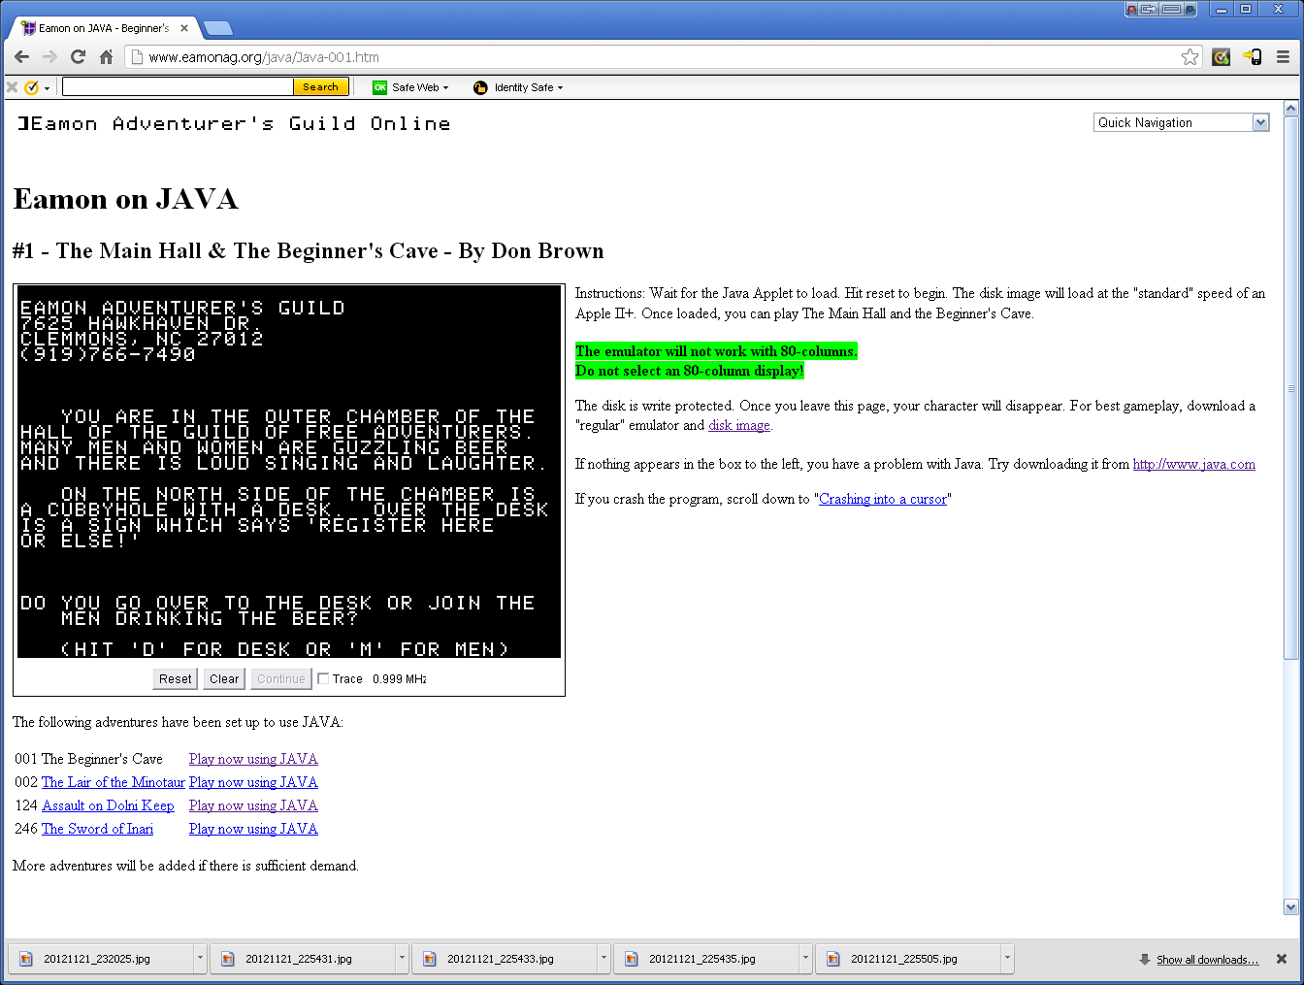
Task: Close the downloads bar
Action: [x=1282, y=959]
